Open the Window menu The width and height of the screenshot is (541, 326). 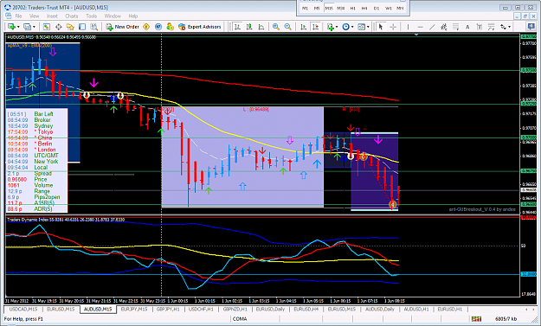[x=113, y=16]
